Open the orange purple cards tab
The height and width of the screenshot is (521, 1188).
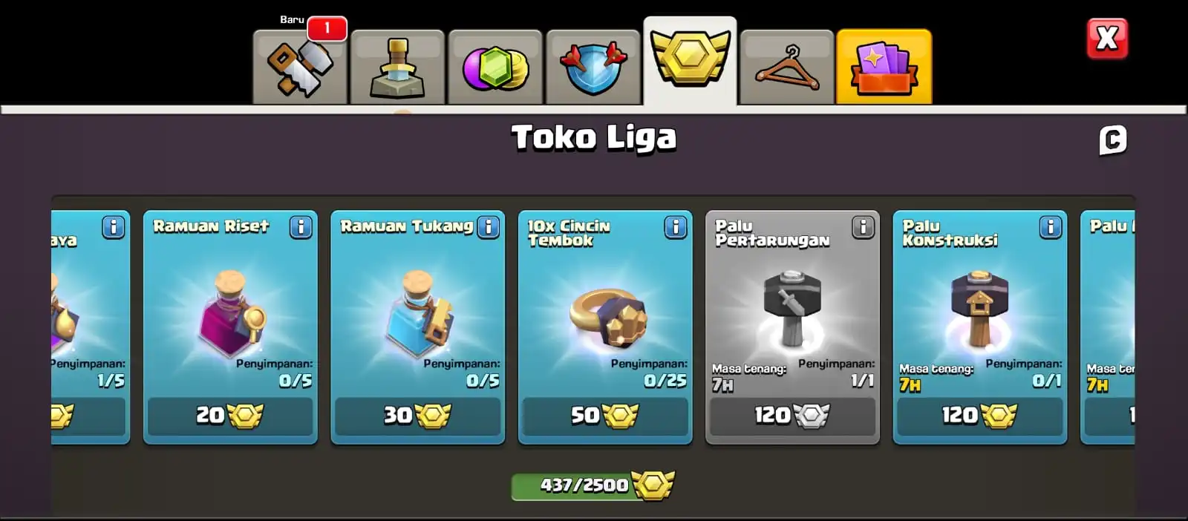[884, 67]
